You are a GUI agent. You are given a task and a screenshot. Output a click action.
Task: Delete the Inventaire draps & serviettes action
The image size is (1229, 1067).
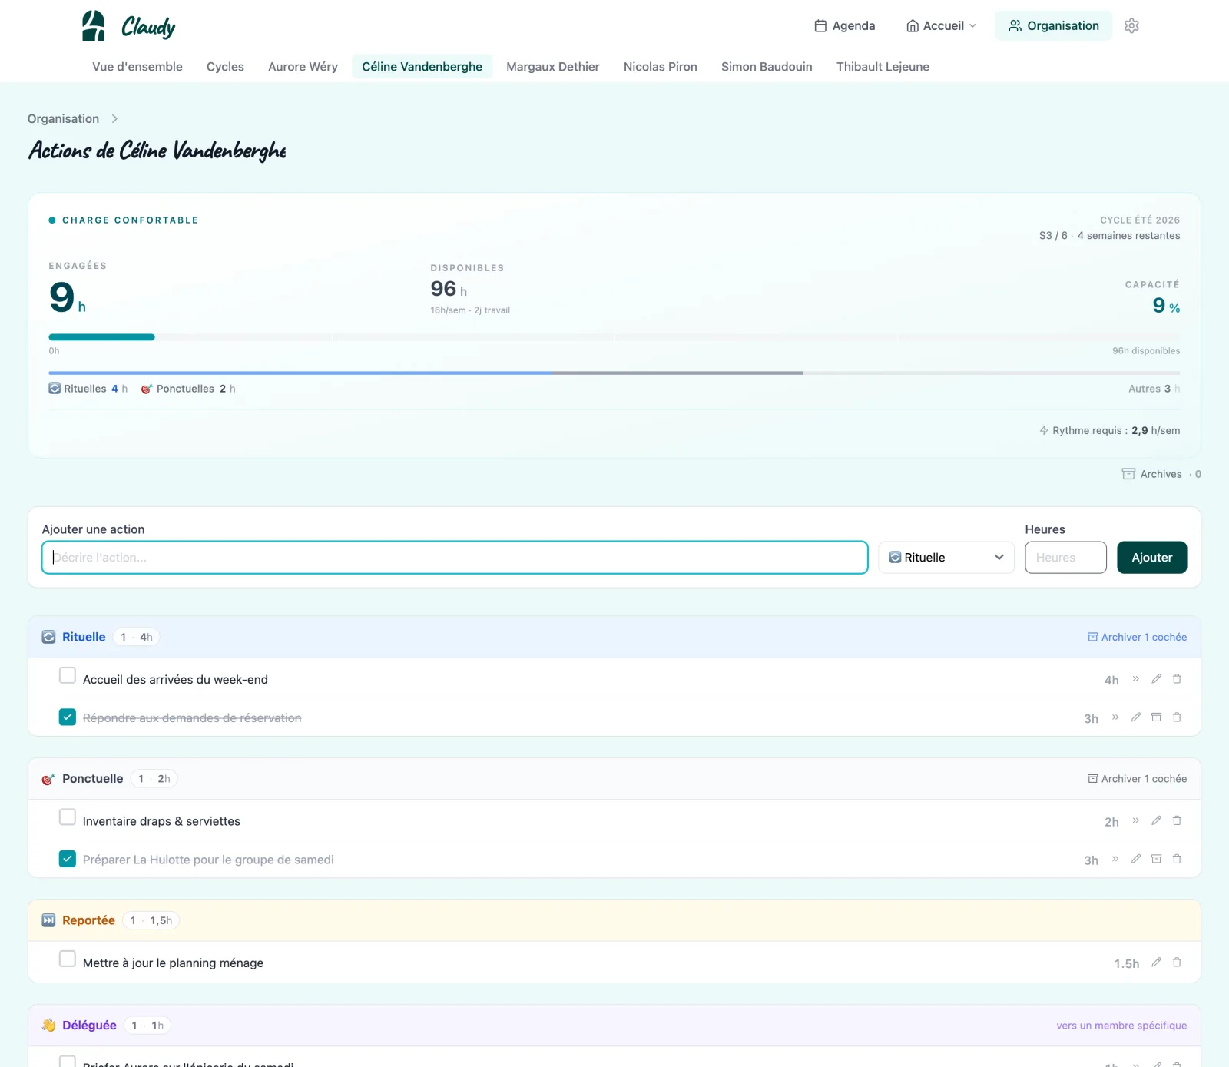1177,821
